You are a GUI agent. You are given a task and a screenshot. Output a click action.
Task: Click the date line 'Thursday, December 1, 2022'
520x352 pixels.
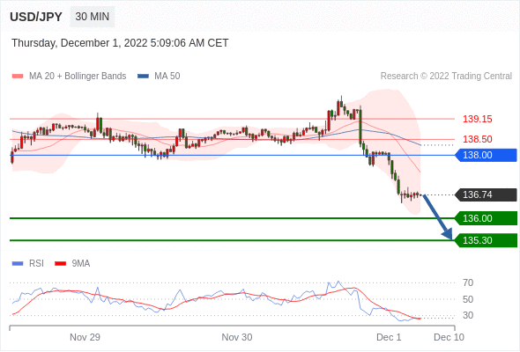coord(120,43)
